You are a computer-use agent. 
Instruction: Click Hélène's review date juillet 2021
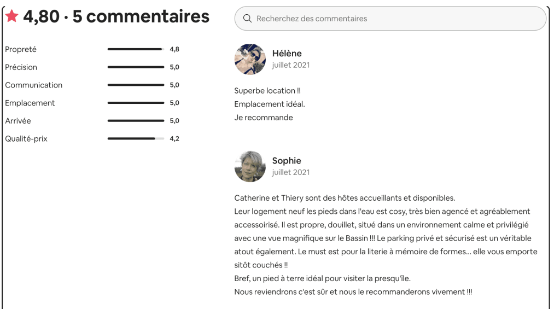(x=291, y=65)
